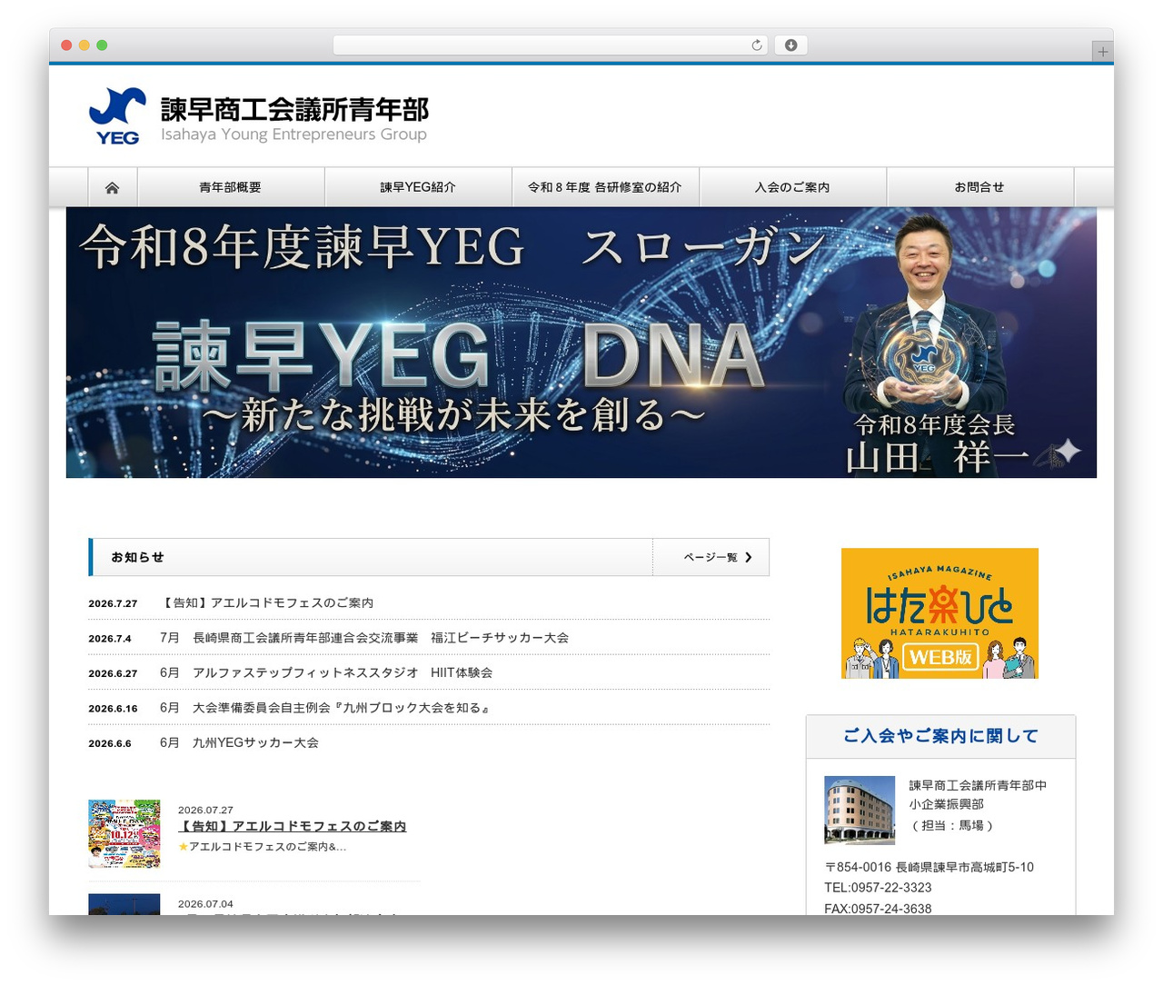Click the yellow minimize window button

click(x=84, y=45)
